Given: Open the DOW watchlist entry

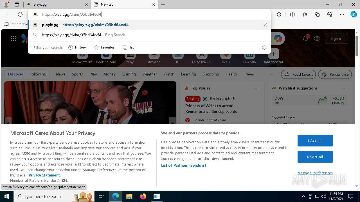Looking at the screenshot, I should [x=309, y=101].
